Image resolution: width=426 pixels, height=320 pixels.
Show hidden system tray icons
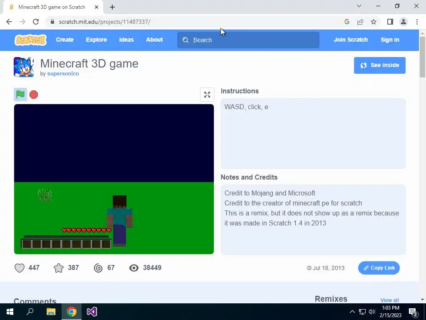click(352, 312)
